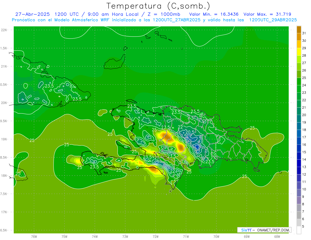Click the "21N" latitude axis label
Viewport: 311px width, 240px height.
4,66
